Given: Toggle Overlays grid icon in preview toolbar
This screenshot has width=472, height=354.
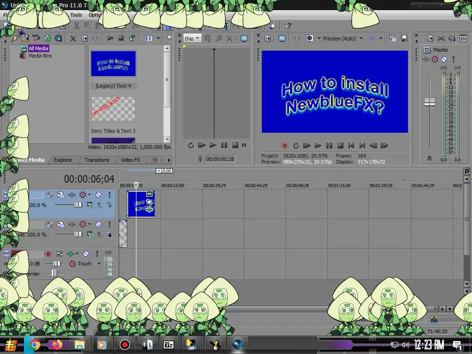Looking at the screenshot, I should coord(372,38).
